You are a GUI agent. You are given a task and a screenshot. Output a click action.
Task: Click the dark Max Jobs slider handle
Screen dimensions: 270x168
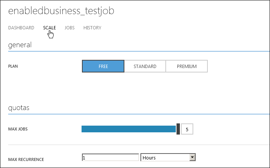178,129
